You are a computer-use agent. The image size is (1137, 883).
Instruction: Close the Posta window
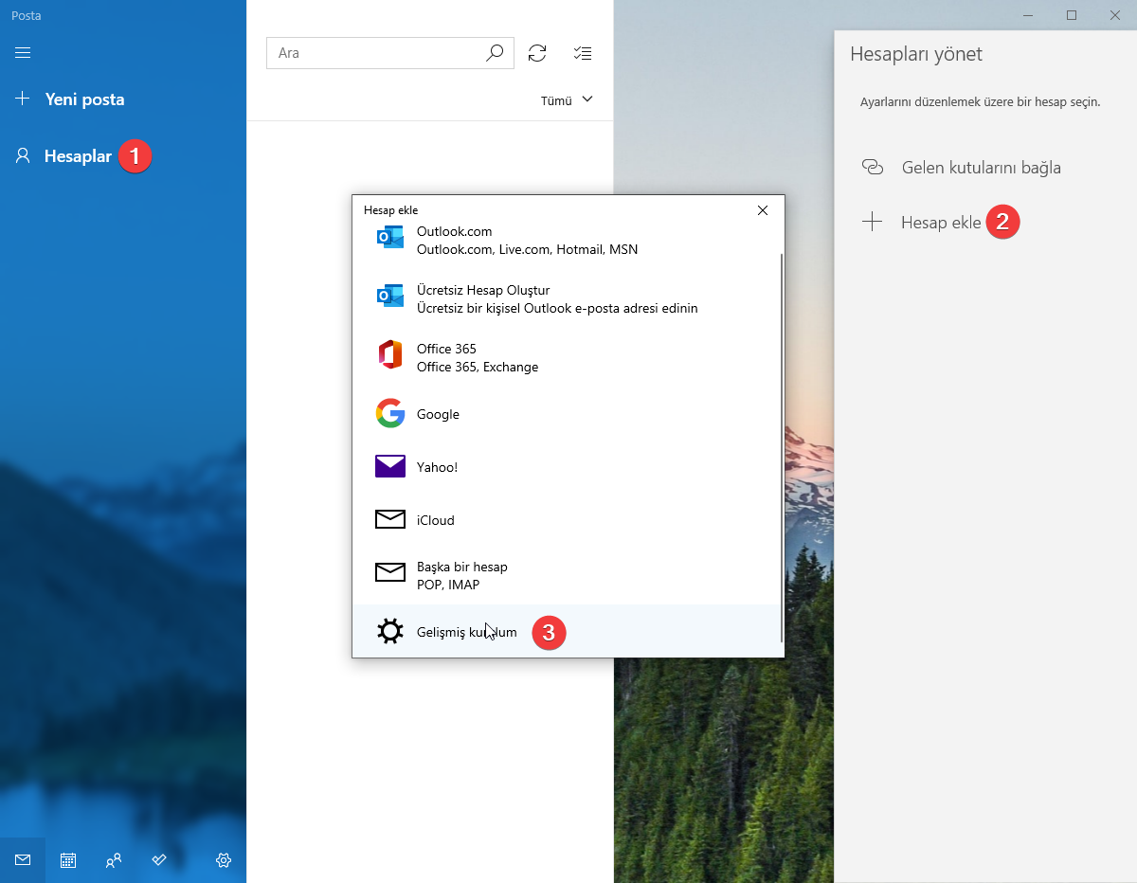tap(1115, 15)
